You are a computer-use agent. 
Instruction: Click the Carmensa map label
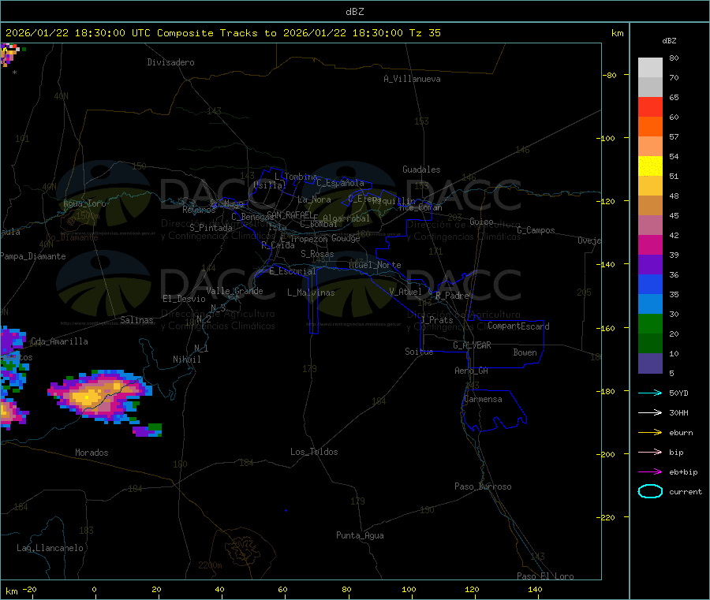pyautogui.click(x=483, y=399)
